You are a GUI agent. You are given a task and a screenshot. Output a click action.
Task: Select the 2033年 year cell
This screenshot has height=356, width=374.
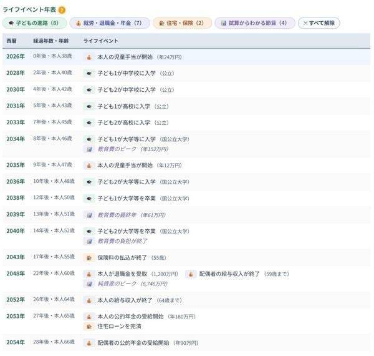[16, 122]
